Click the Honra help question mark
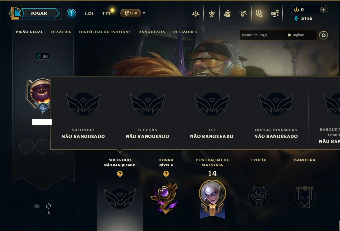Screen dimensions: 340x231 tap(166, 174)
